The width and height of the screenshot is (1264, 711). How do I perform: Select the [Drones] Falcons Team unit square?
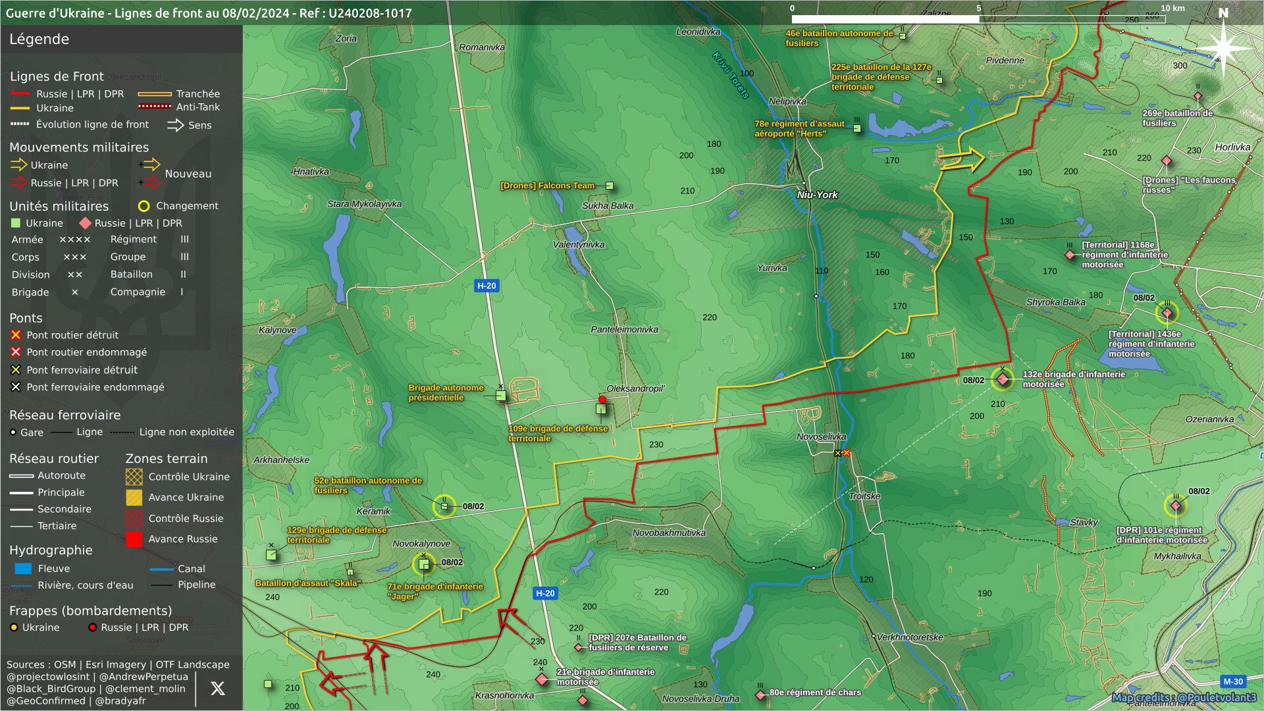(x=610, y=186)
